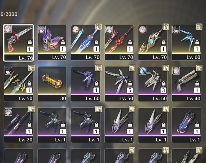Pick the crimson sword weapon Lv. 70
This screenshot has width=206, height=163.
(x=119, y=43)
